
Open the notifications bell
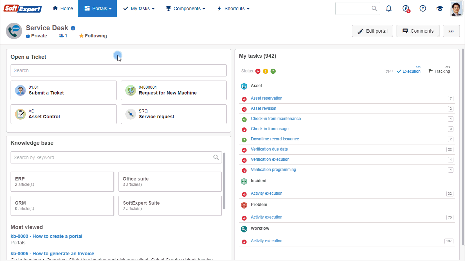[x=389, y=8]
